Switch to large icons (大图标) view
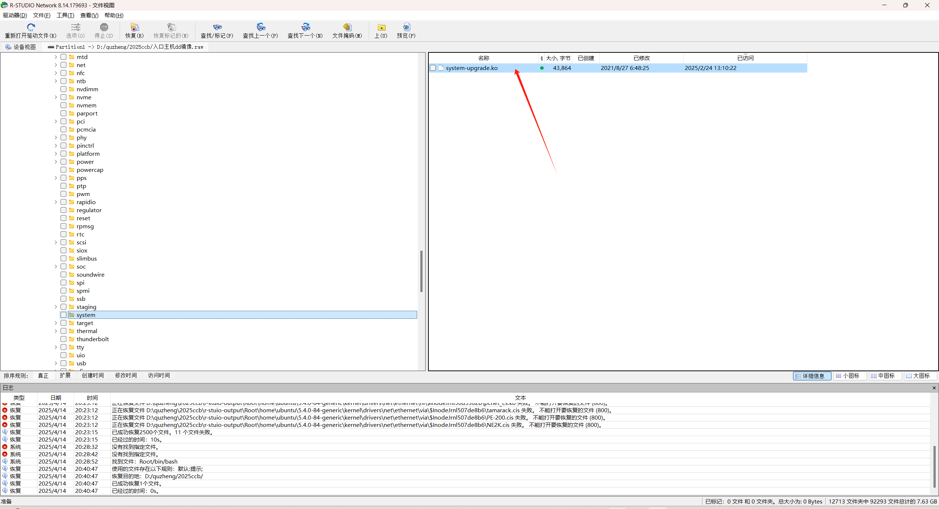 pos(921,376)
